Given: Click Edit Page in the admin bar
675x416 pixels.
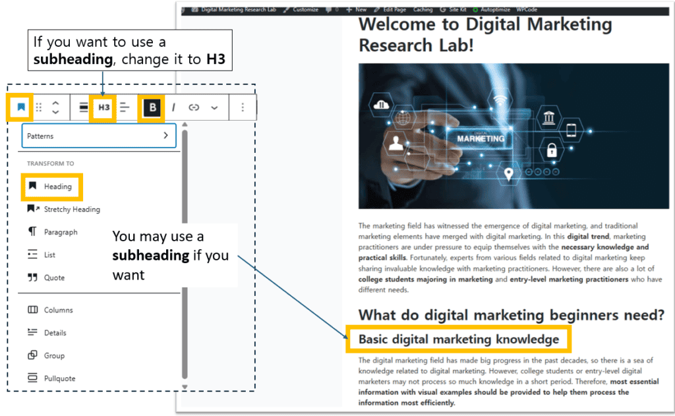Looking at the screenshot, I should (395, 10).
